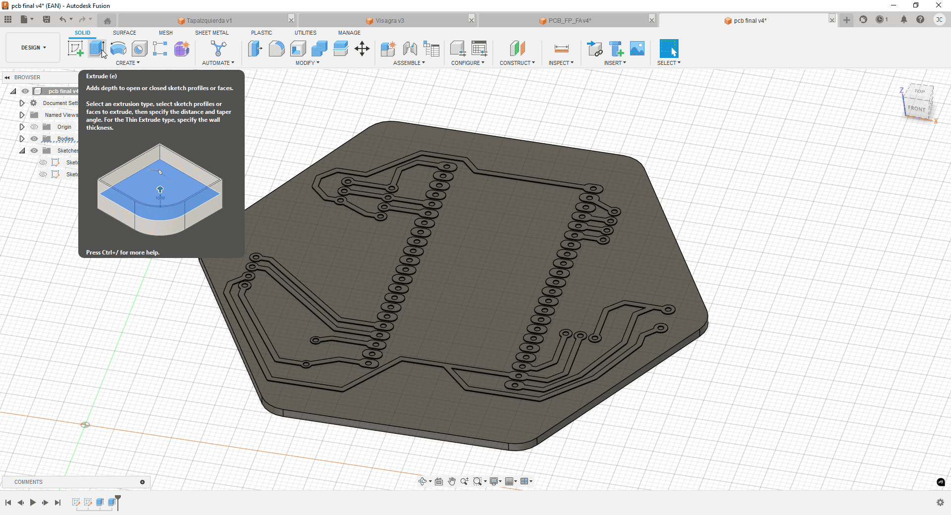Undo the last action
Viewport: 951px width, 515px height.
[62, 19]
